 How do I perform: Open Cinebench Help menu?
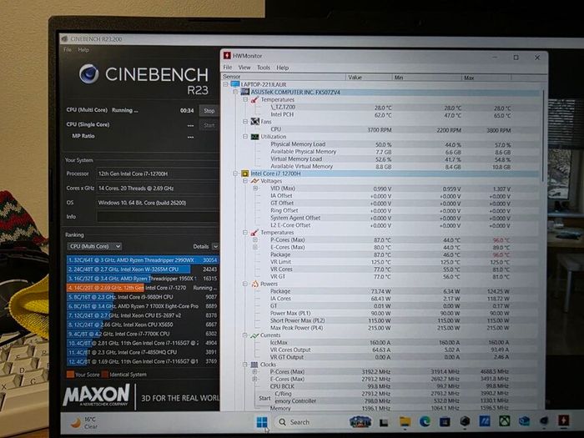pyautogui.click(x=83, y=49)
